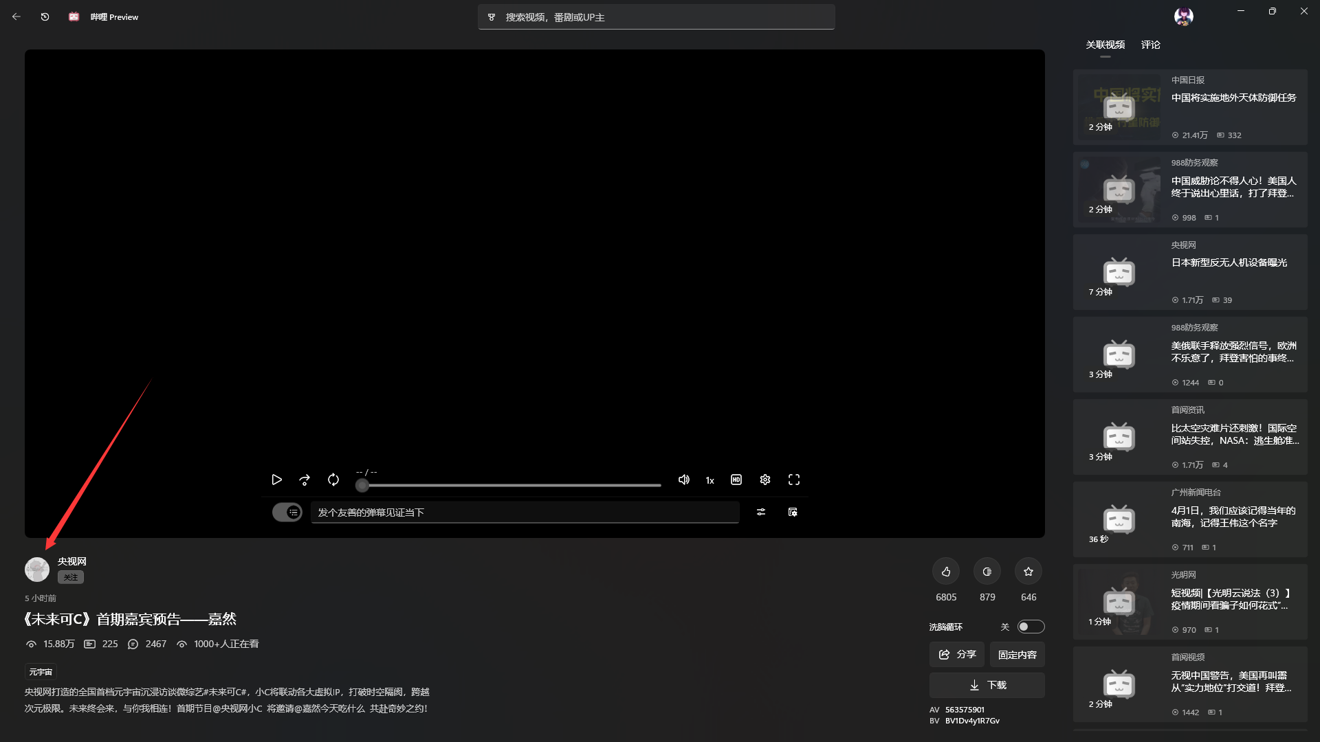The image size is (1320, 742).
Task: Switch to the 评论 tab
Action: (x=1151, y=45)
